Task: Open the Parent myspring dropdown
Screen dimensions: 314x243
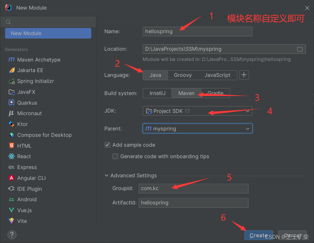Action: click(198, 129)
